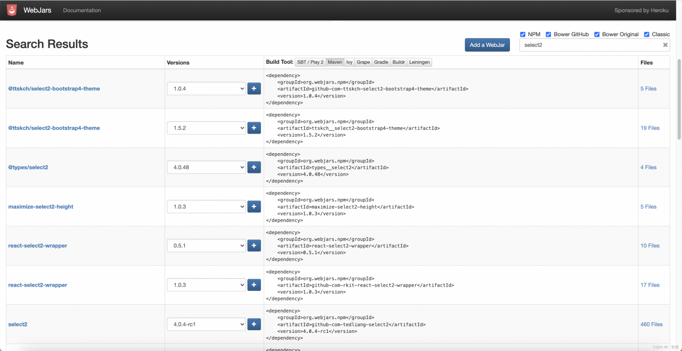Click plus icon for @types/select2 row
The image size is (682, 351).
(x=254, y=167)
